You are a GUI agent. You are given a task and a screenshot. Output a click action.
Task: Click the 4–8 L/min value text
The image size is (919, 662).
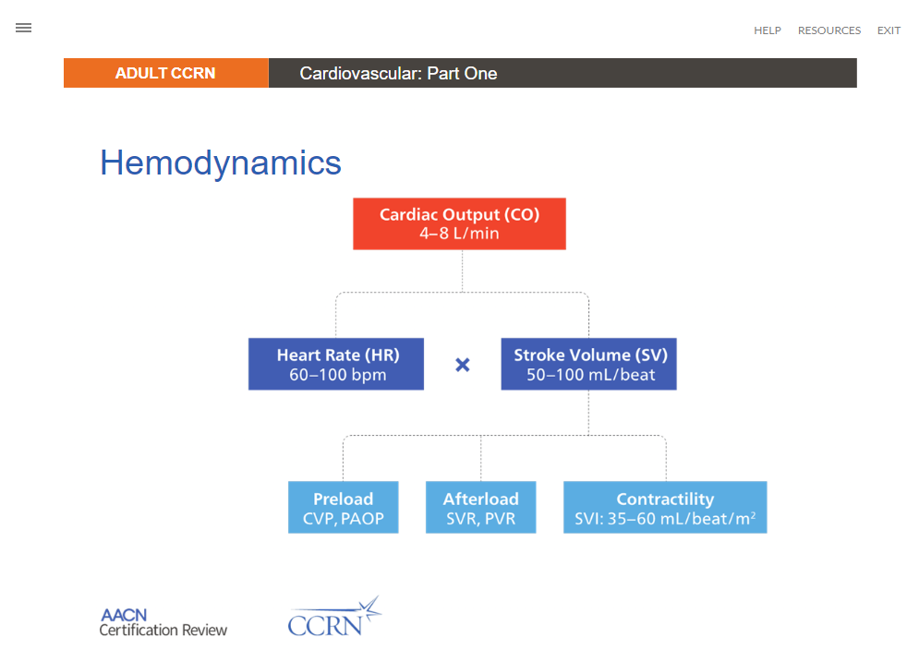pyautogui.click(x=459, y=234)
